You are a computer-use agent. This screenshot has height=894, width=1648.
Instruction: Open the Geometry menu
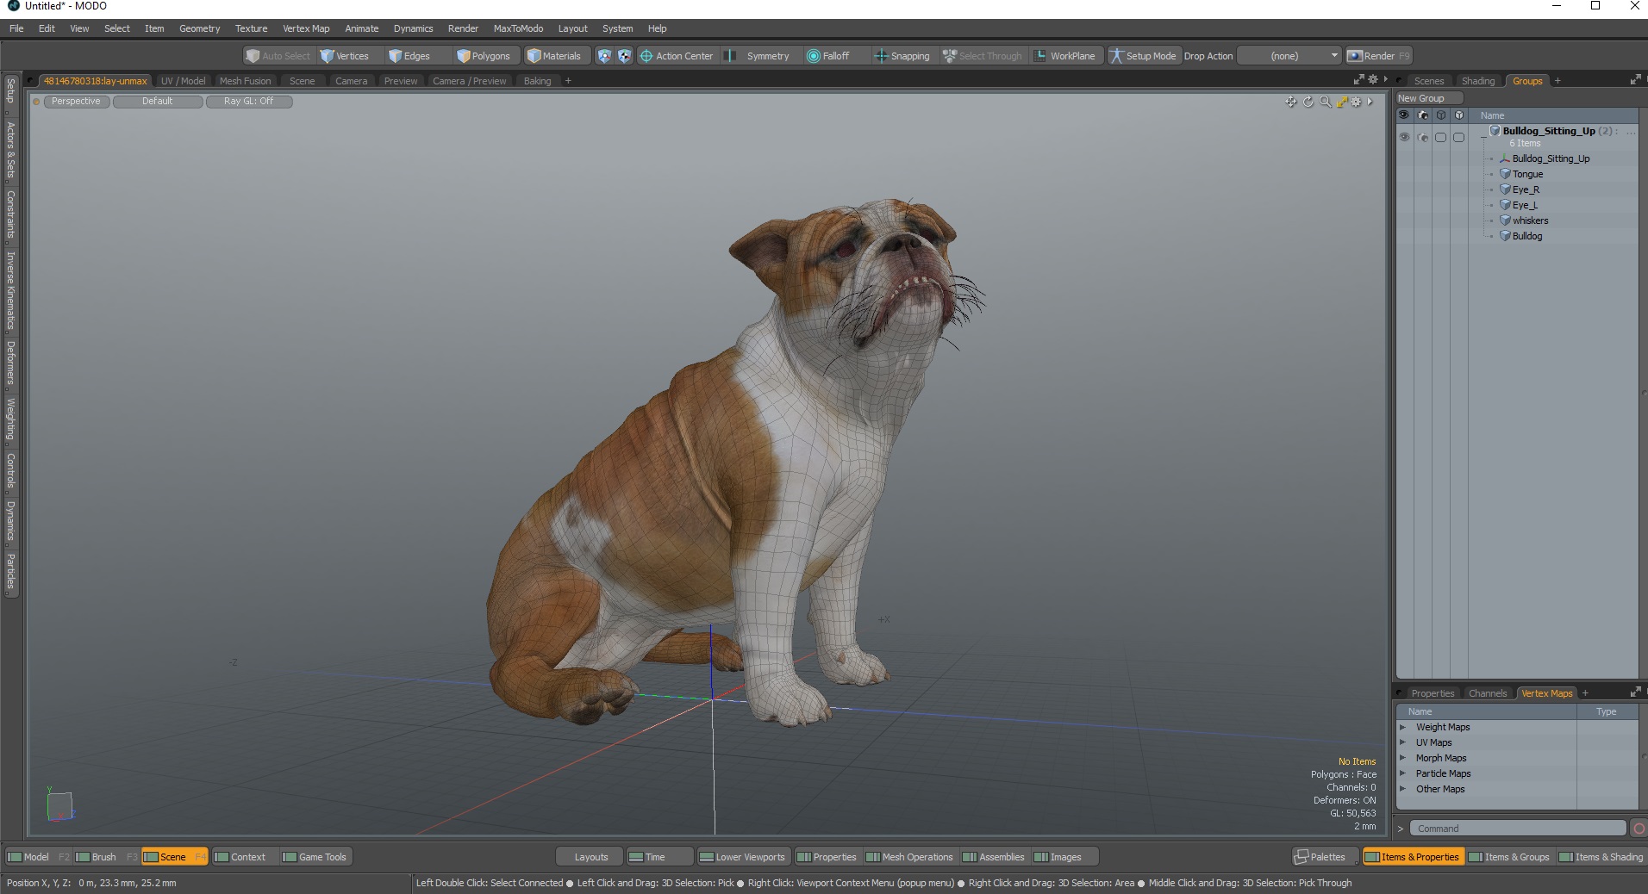199,28
